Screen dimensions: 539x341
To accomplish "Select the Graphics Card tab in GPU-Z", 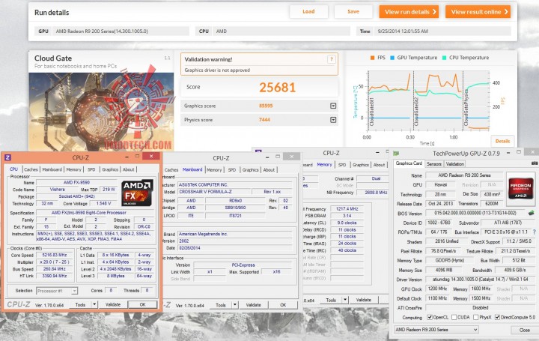I will click(409, 163).
